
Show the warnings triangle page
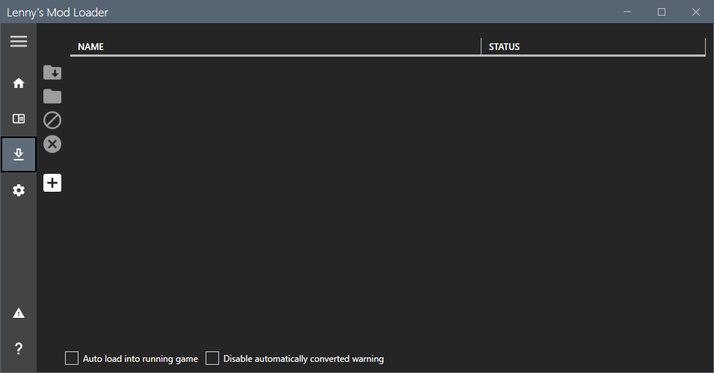pos(19,313)
